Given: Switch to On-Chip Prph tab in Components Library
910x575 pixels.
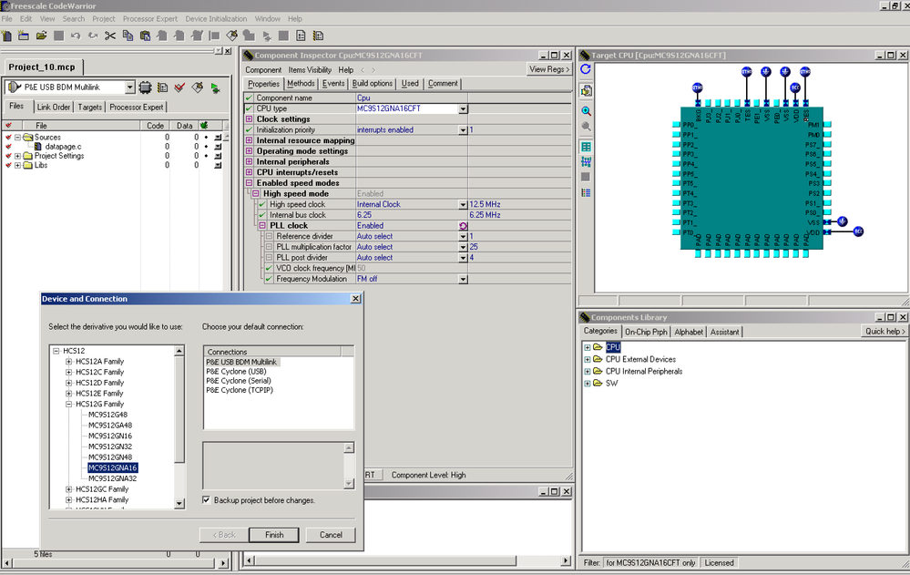Looking at the screenshot, I should (646, 332).
